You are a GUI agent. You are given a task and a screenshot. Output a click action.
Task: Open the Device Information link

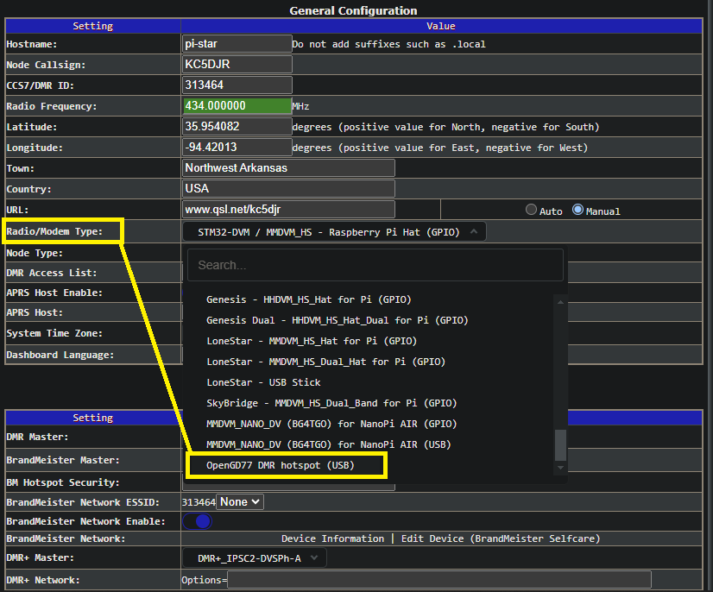click(332, 538)
